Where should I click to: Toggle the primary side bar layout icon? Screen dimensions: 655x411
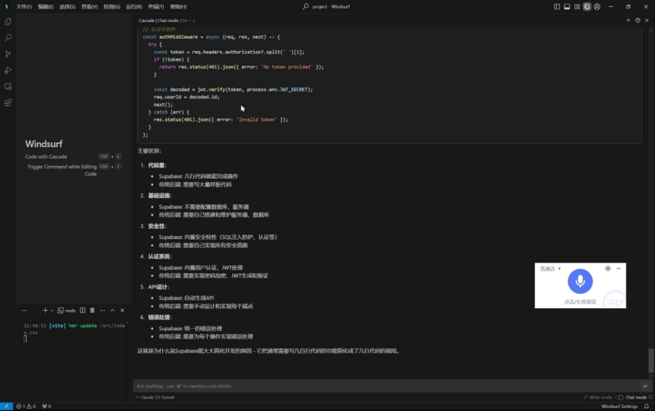click(x=557, y=7)
